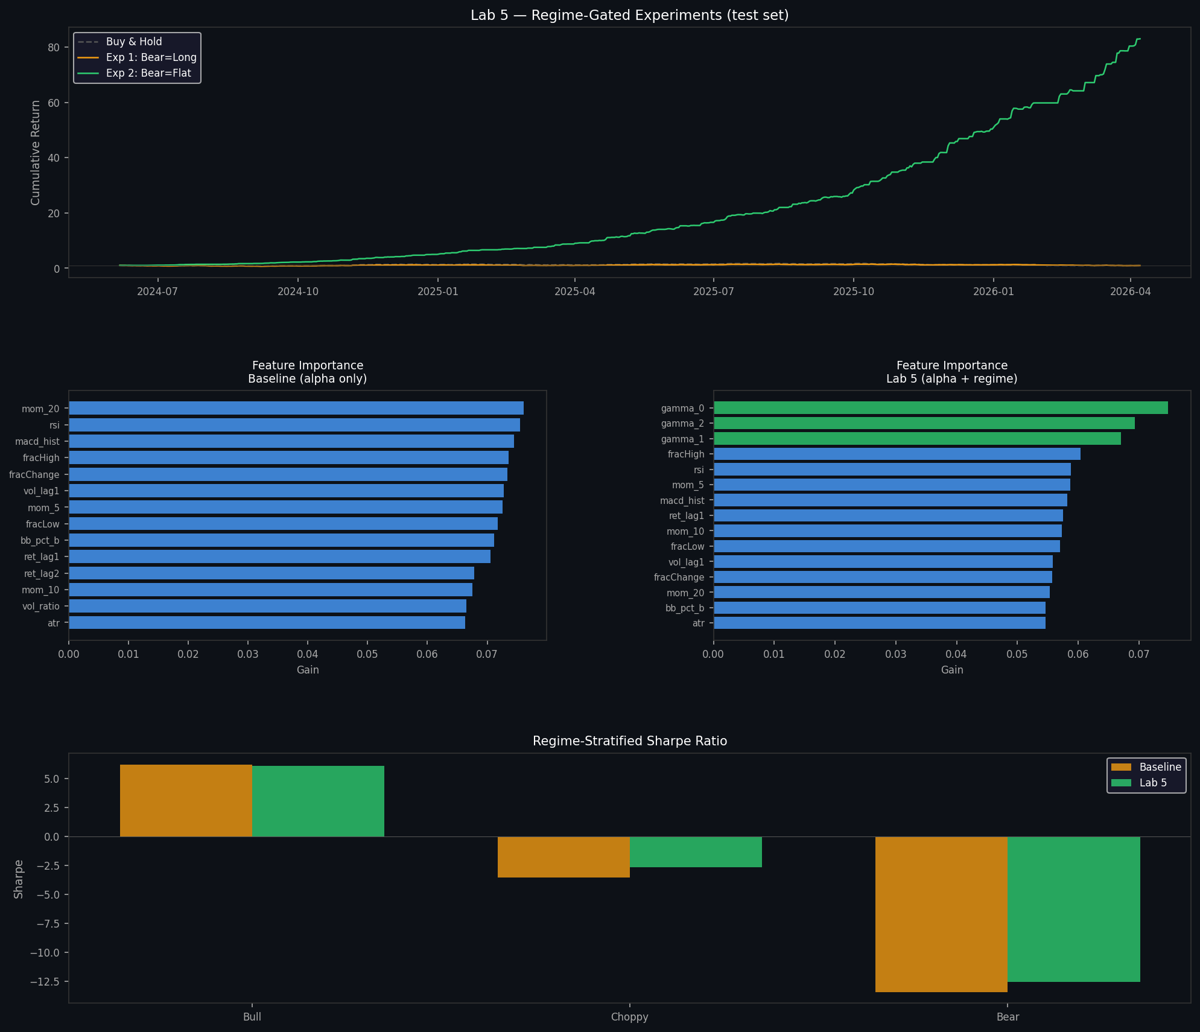Click the 'gamma_2' feature label
Screen dimensions: 1200x1032
click(x=682, y=424)
